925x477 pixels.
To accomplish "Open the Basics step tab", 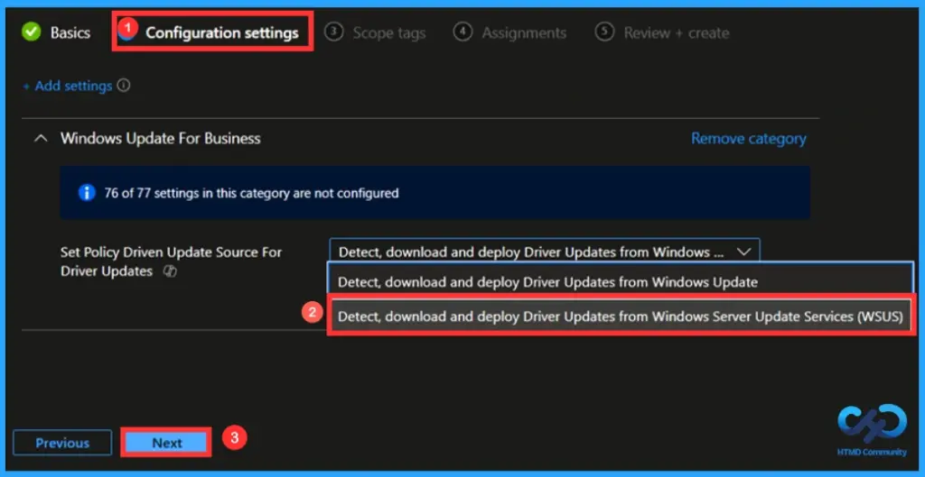I will 56,33.
